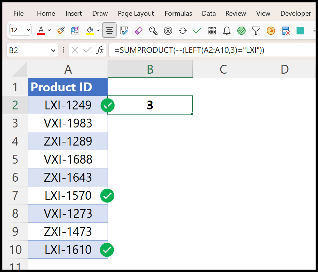
Task: Open the Name Box dropdown arrow
Action: coord(53,50)
